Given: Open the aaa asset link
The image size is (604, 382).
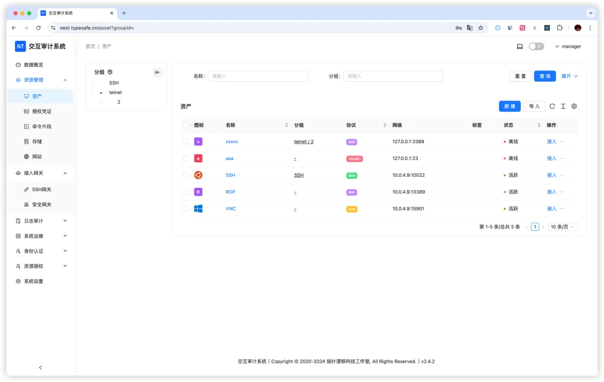Looking at the screenshot, I should 229,158.
